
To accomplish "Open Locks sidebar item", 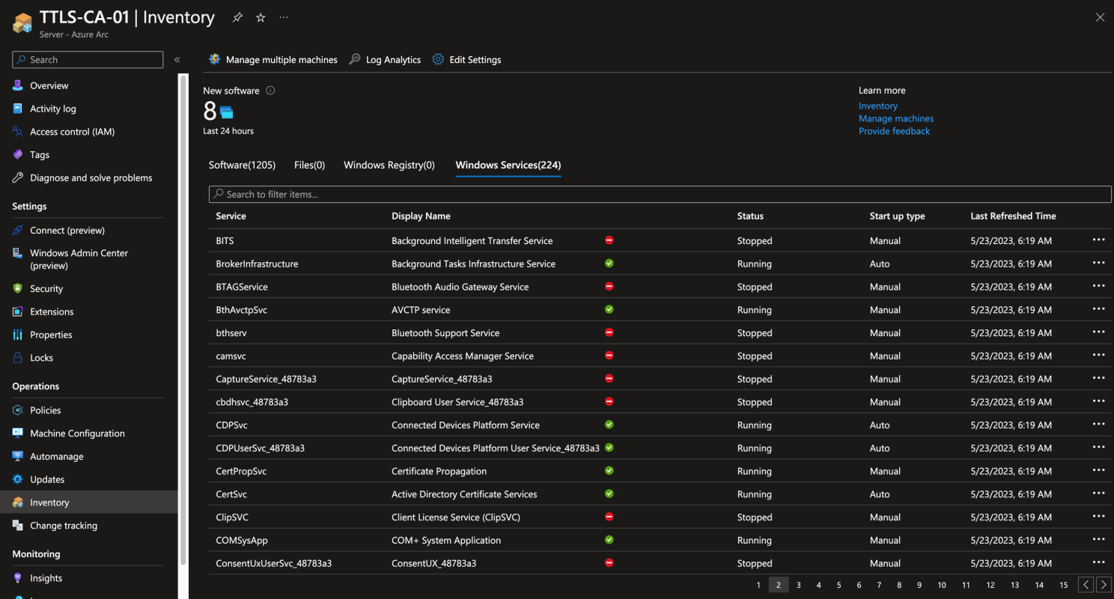I will 41,358.
